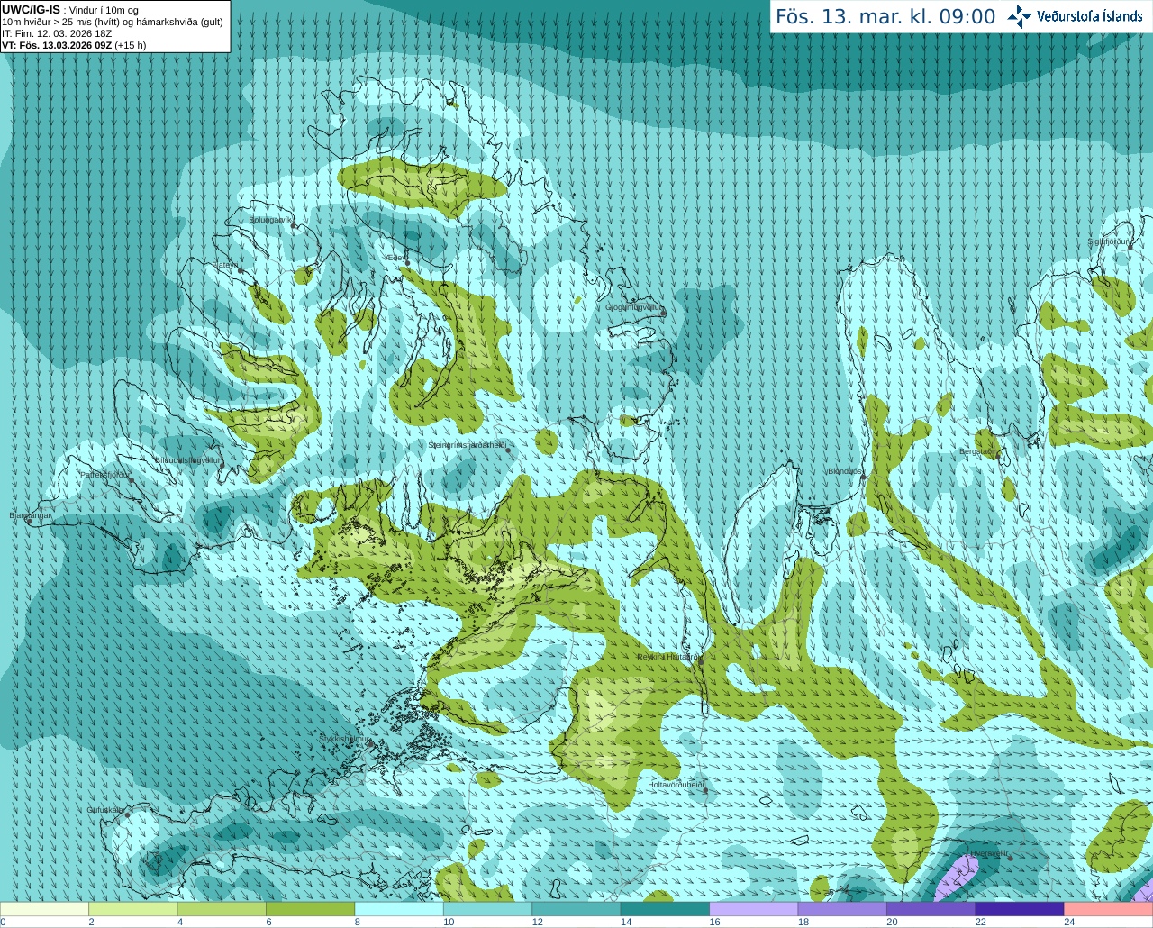Click the teal 12–14 m/s legend swatch
Viewport: 1153px width, 928px height.
point(576,909)
